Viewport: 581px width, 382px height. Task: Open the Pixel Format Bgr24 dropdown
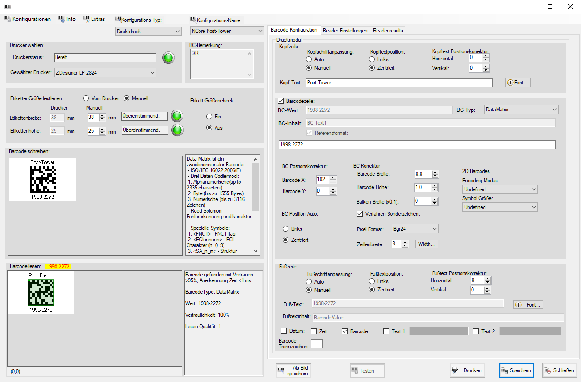(x=415, y=229)
